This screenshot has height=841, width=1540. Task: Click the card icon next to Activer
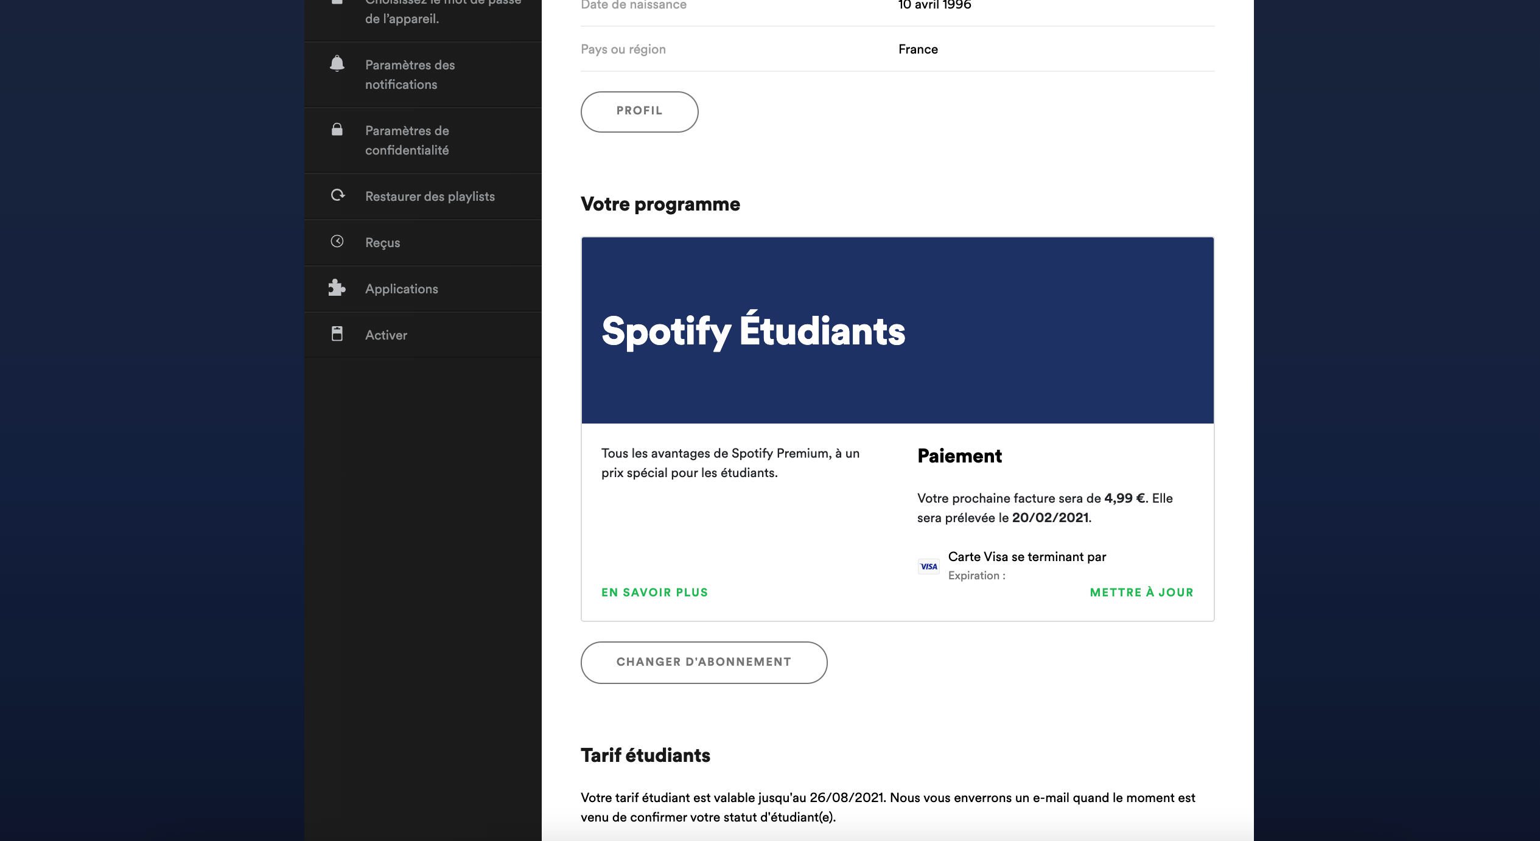click(x=337, y=333)
